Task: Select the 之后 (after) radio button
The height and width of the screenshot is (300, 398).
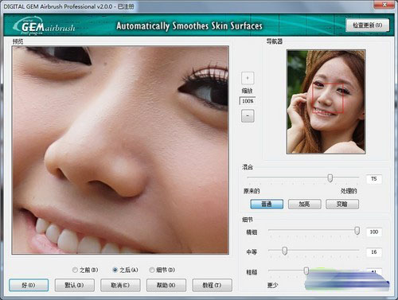Action: [x=115, y=270]
